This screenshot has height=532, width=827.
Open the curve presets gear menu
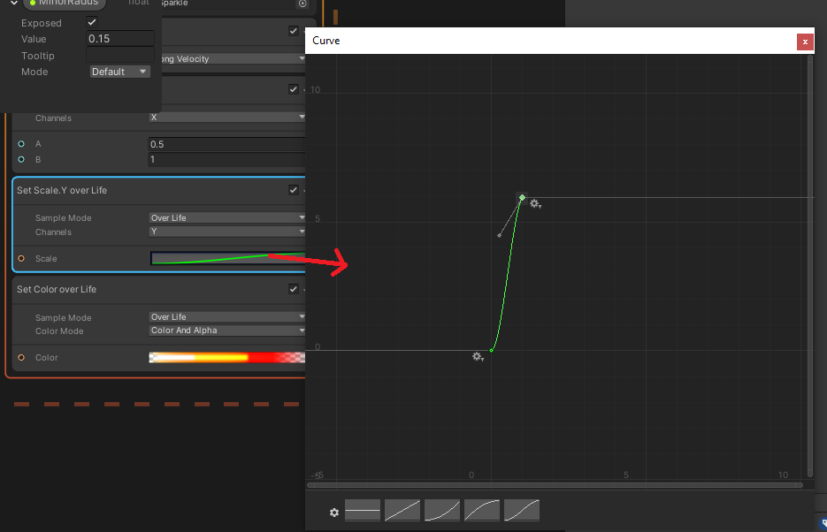point(333,512)
